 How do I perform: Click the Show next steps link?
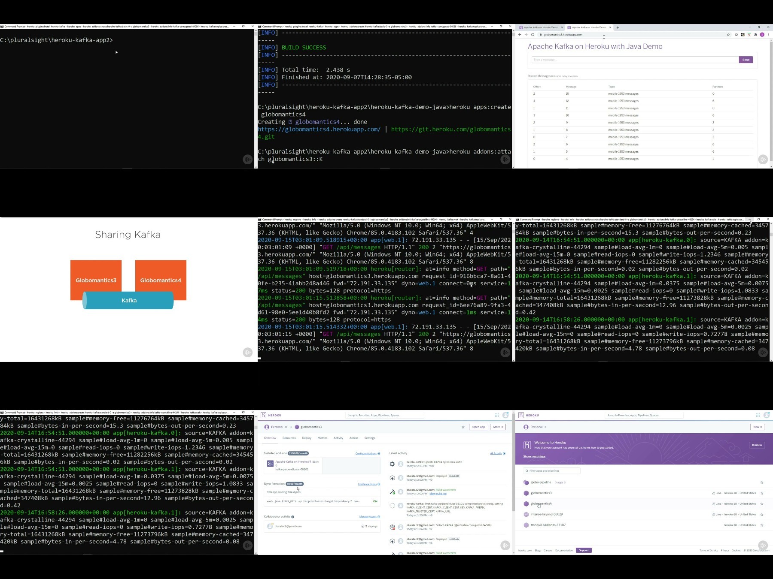point(534,457)
